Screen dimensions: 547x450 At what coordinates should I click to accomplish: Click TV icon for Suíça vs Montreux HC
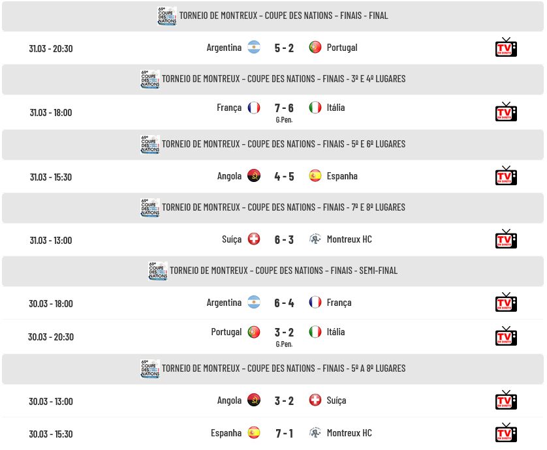pos(506,239)
